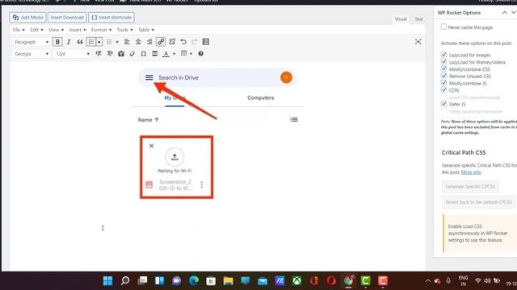Uncheck Minify/combine CSS
The width and height of the screenshot is (517, 290).
click(443, 68)
